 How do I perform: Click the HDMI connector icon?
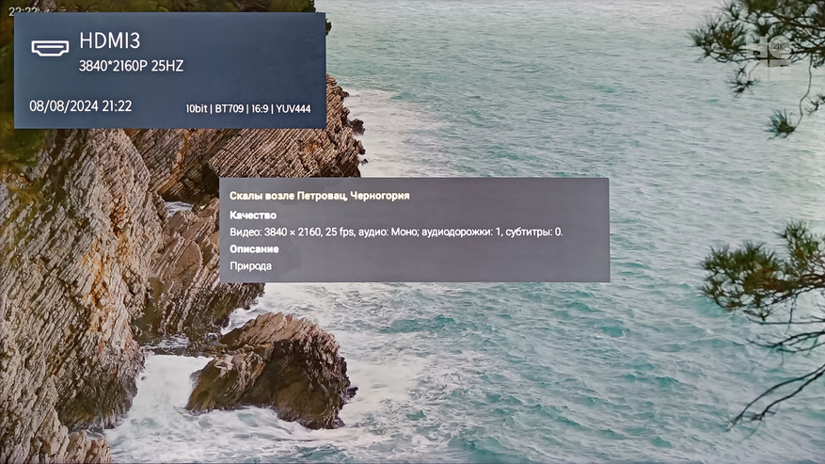point(50,48)
